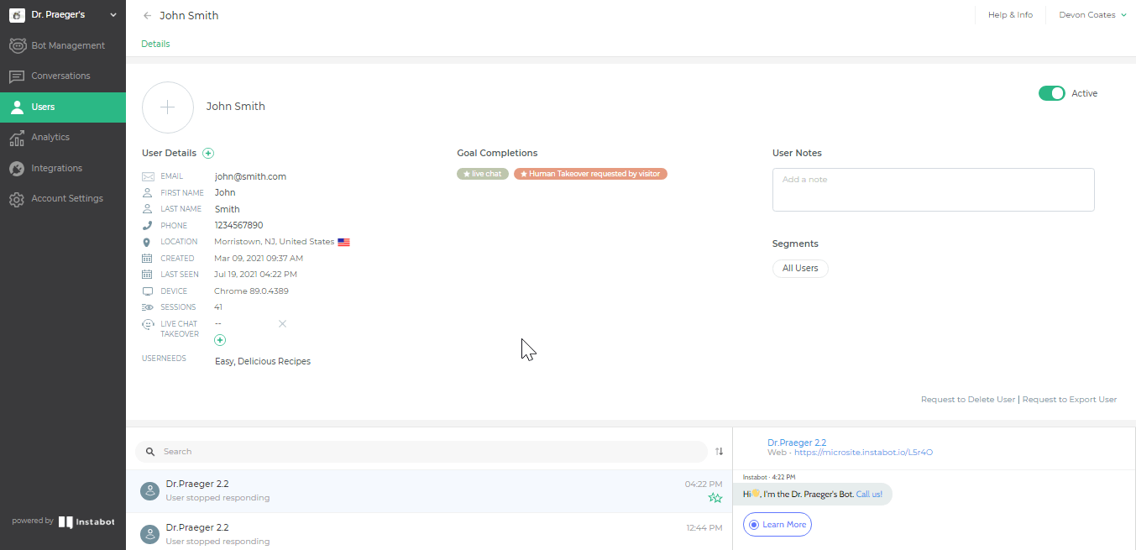Click the Chrome 89.0.4389 device value
This screenshot has height=550, width=1136.
tap(251, 291)
